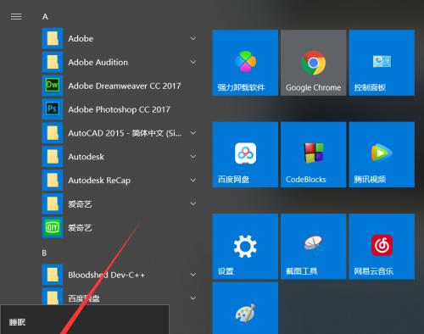The height and width of the screenshot is (334, 424).
Task: Click the AutoCAD 2015 - 简体中文 label
Action: [125, 133]
